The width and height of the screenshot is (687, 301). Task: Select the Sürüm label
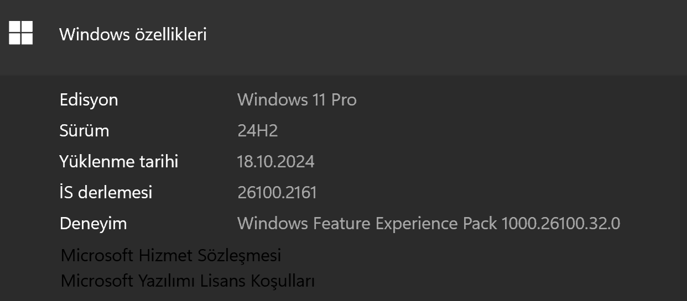click(84, 131)
